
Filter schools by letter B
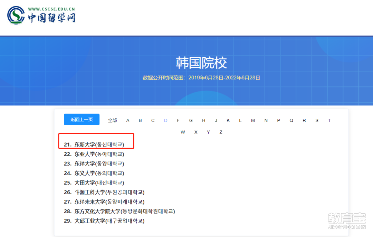tap(140, 120)
